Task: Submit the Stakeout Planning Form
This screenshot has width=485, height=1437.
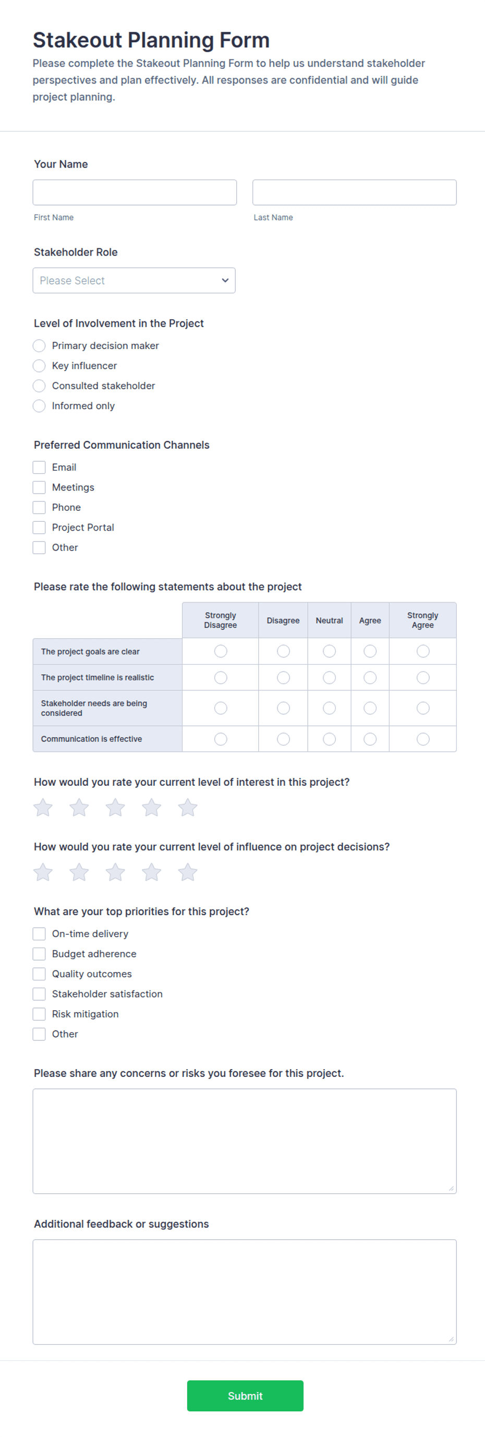Action: [245, 1396]
